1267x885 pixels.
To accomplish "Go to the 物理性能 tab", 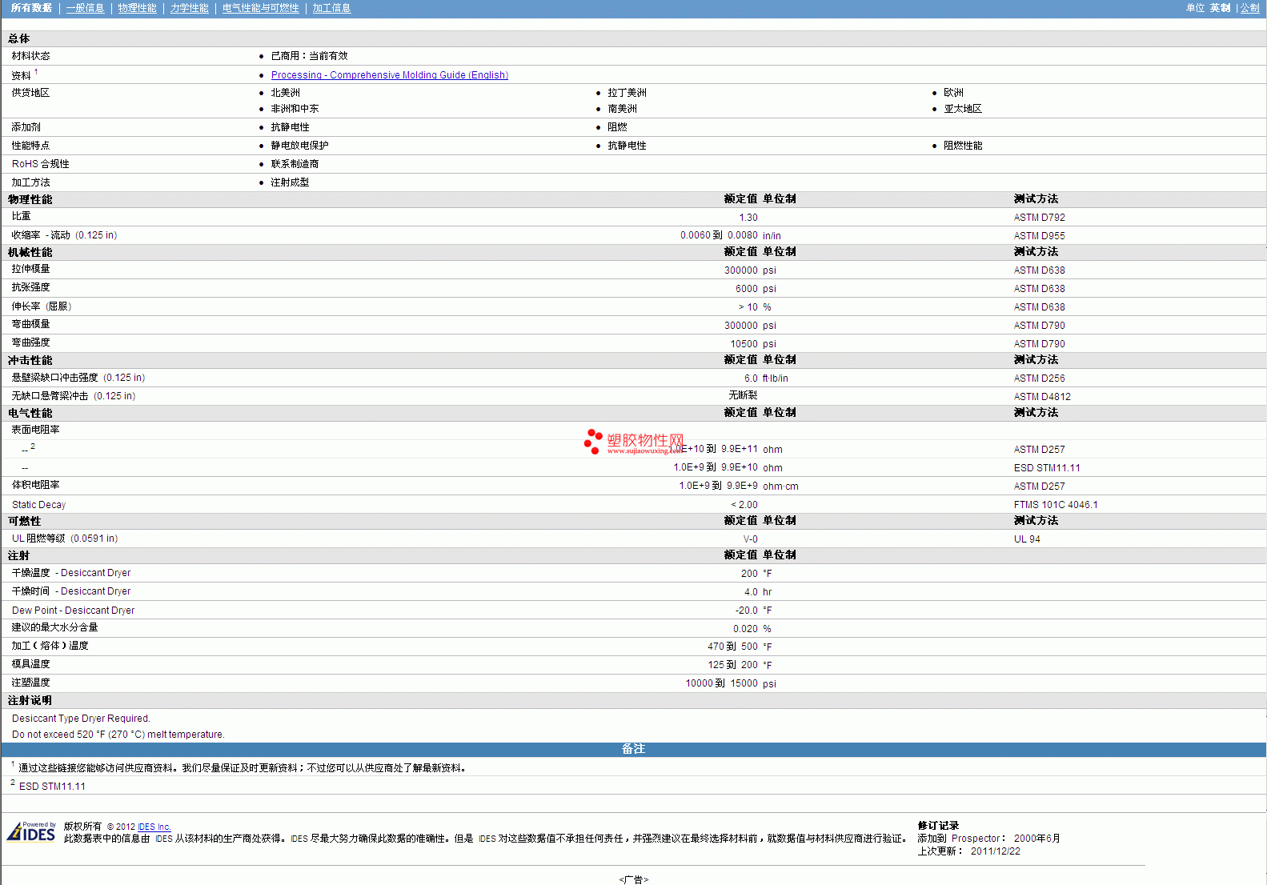I will pos(137,8).
